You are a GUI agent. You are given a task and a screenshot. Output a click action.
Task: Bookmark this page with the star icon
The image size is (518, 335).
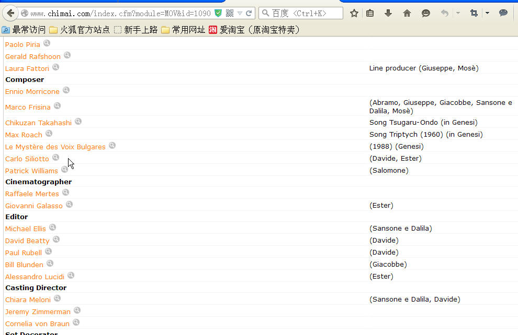tap(354, 13)
